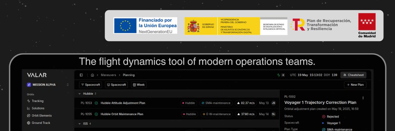
Task: Click the SMA-maintenance tag on PL-1053
Action: coord(216,103)
